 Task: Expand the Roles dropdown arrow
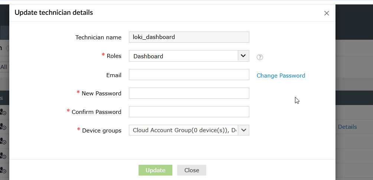tap(243, 56)
